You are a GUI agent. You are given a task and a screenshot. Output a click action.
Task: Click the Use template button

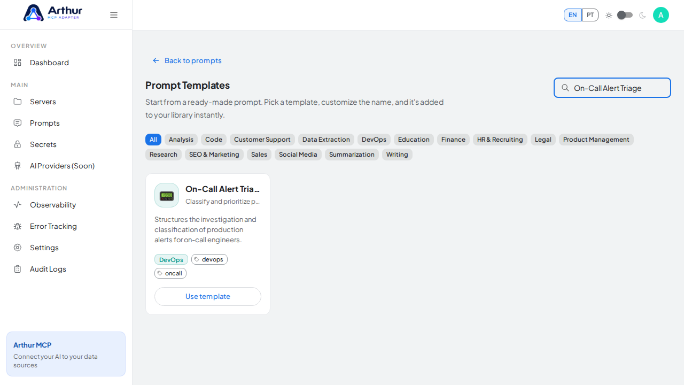[208, 296]
